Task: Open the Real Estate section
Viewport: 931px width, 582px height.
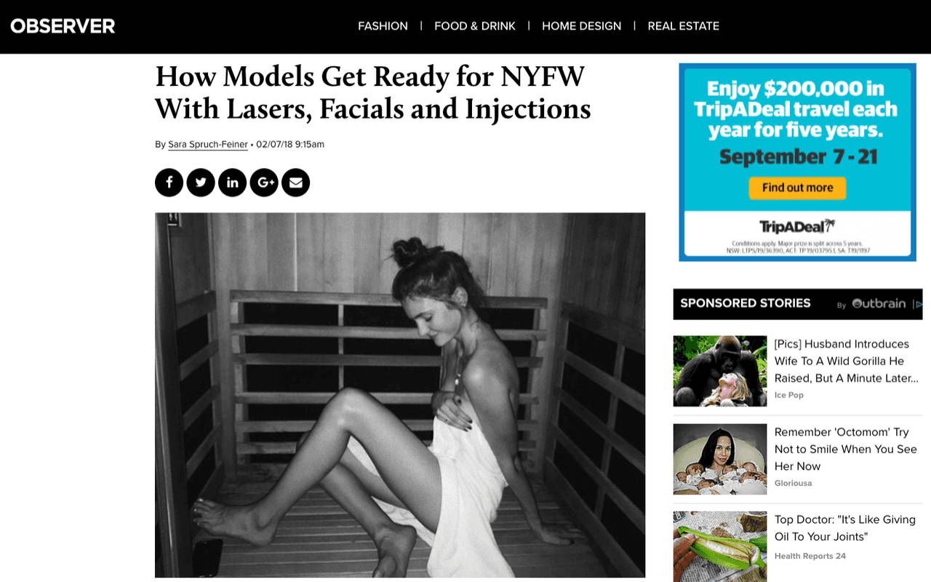Action: pos(683,26)
